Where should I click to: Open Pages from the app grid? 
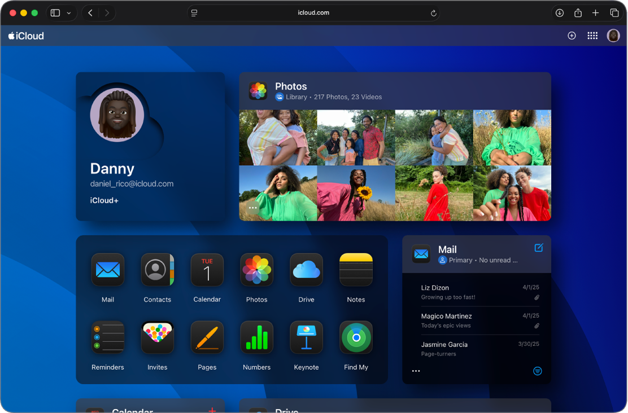click(x=207, y=337)
